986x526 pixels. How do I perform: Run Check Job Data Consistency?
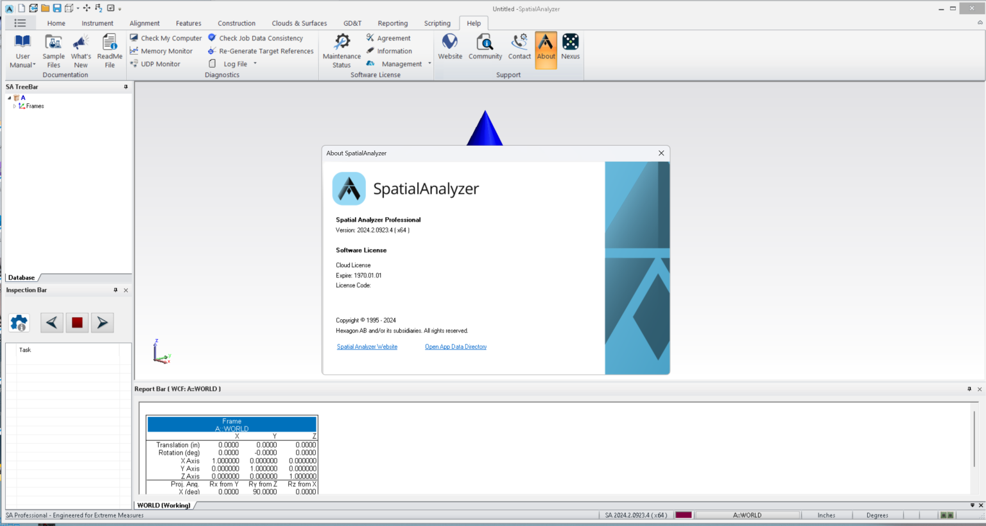tap(255, 39)
